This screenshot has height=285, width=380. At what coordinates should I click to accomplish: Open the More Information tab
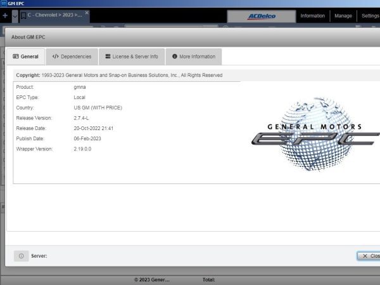click(x=194, y=56)
